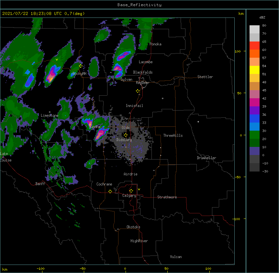
Task: Click the Sundre label near the storm cell
Action: (95, 127)
